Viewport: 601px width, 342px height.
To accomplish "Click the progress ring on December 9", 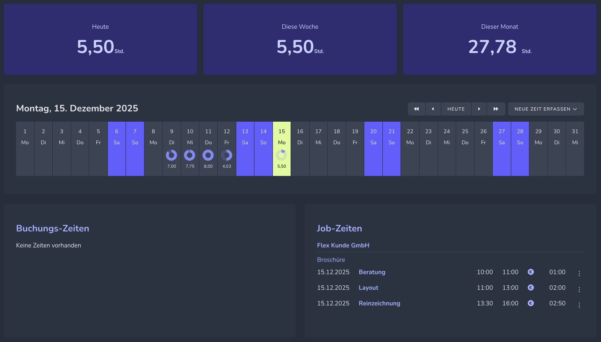I will click(x=172, y=155).
